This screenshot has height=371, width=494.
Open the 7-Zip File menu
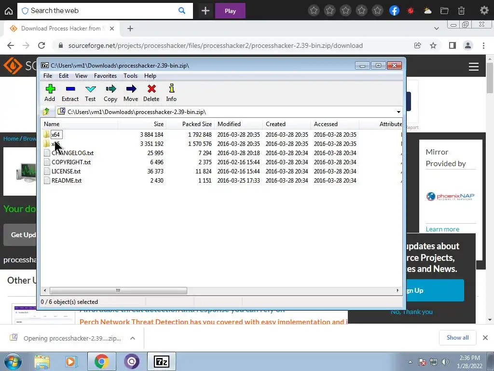[x=48, y=76]
